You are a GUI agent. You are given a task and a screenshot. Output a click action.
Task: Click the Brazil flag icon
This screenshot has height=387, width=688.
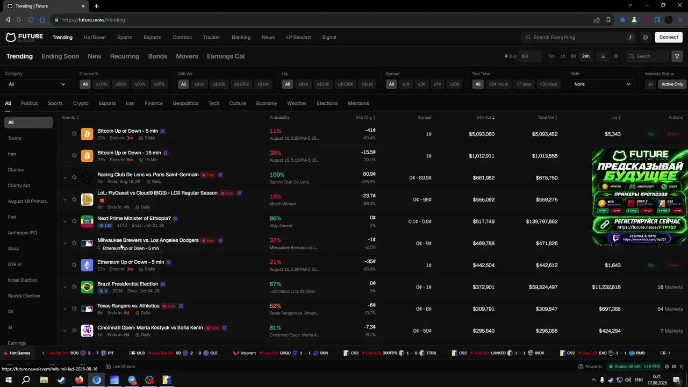click(x=87, y=287)
